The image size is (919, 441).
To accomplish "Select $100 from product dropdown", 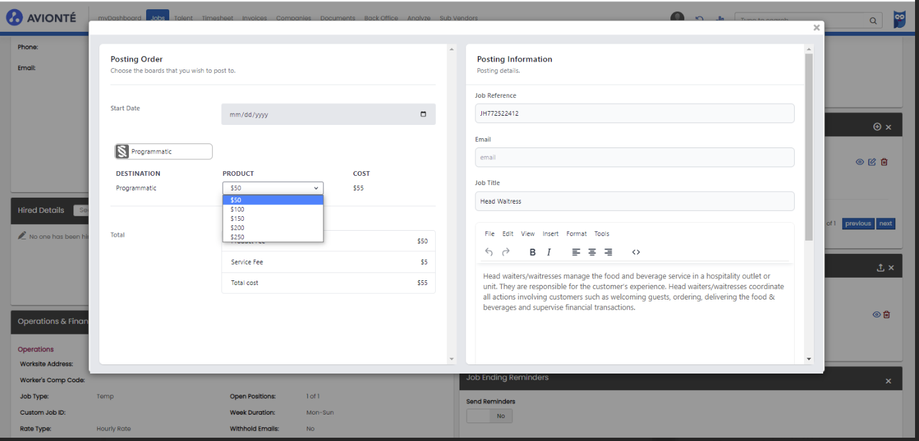I will point(237,209).
